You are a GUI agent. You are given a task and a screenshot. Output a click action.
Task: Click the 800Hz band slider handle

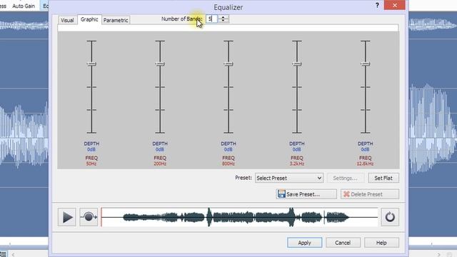point(228,64)
